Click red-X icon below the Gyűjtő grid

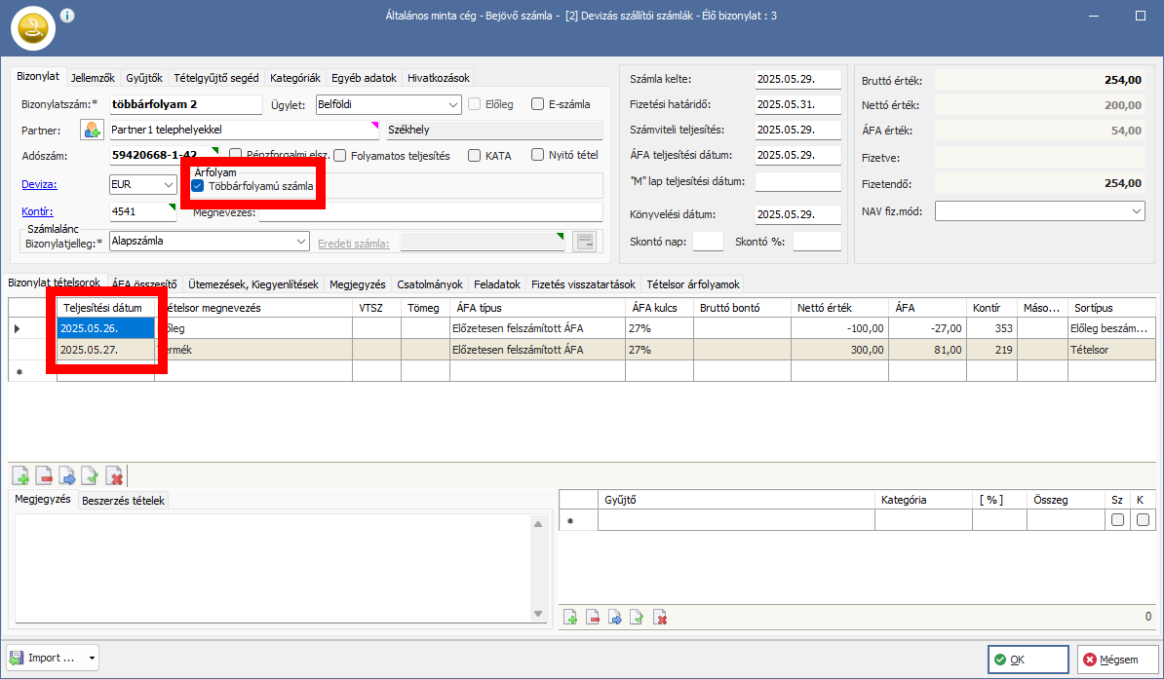[x=660, y=617]
